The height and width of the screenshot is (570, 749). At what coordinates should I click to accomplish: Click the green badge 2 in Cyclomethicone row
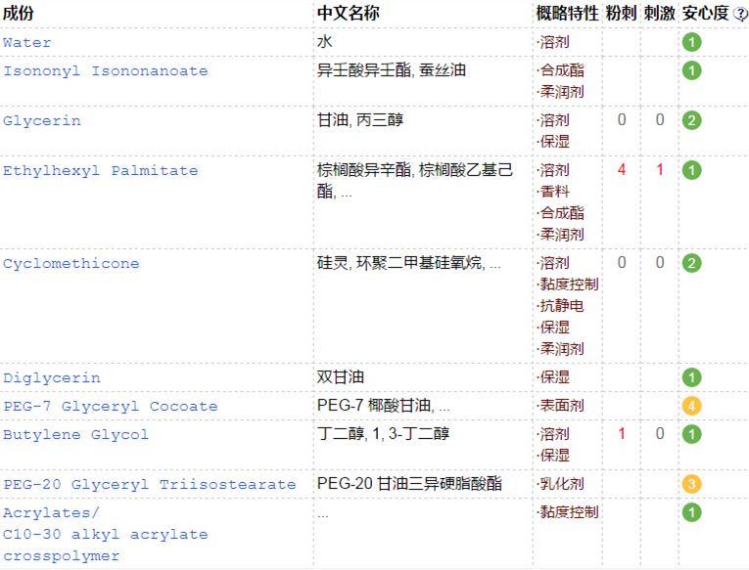coord(691,263)
